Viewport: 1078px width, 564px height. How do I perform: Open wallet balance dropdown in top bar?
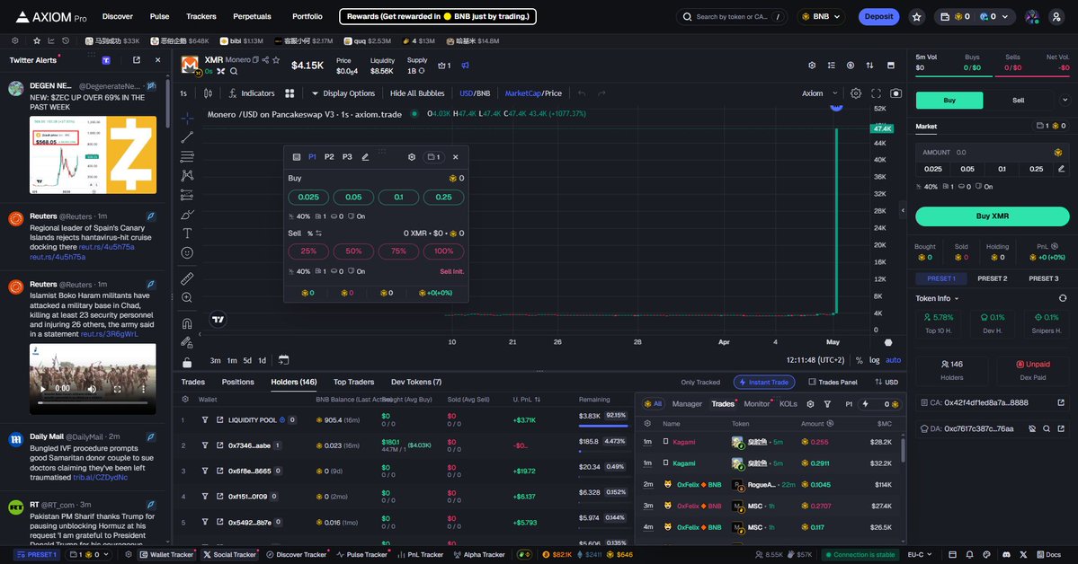pyautogui.click(x=976, y=16)
